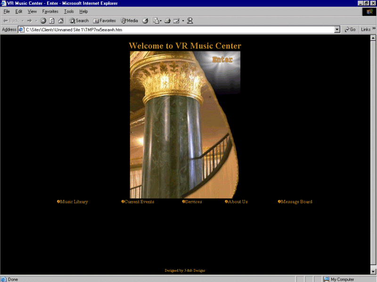Screen dimensions: 377x282
Task: Click the Stop loading toolbar icon
Action: (x=43, y=21)
